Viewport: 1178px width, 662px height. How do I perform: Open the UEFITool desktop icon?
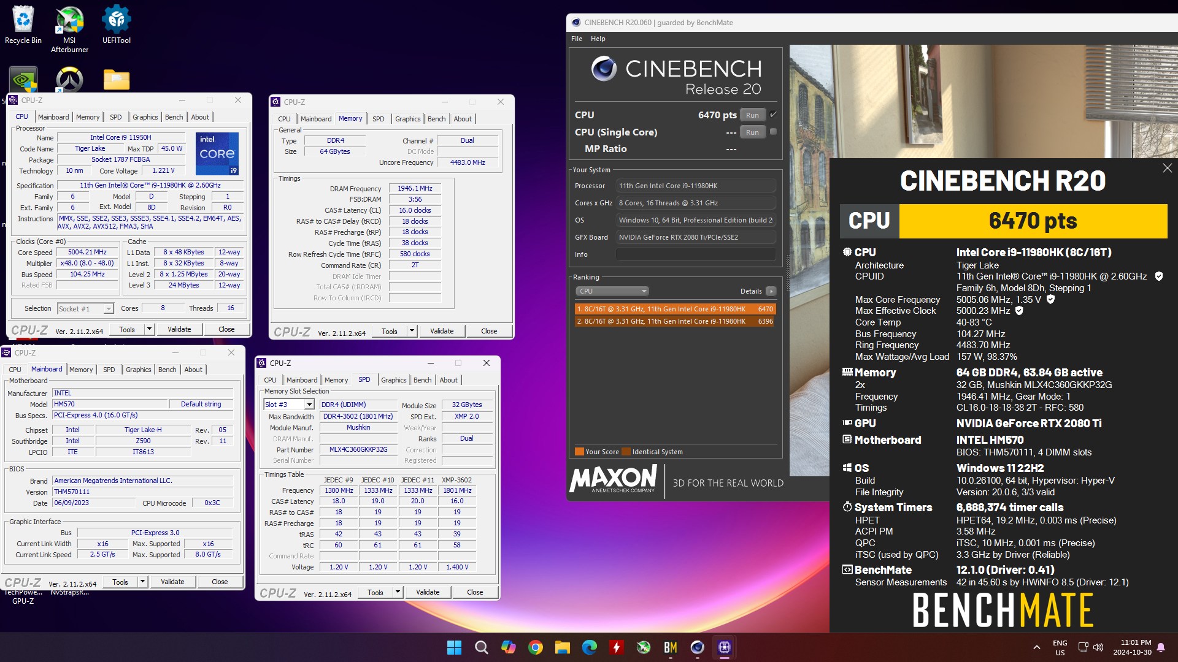click(117, 25)
